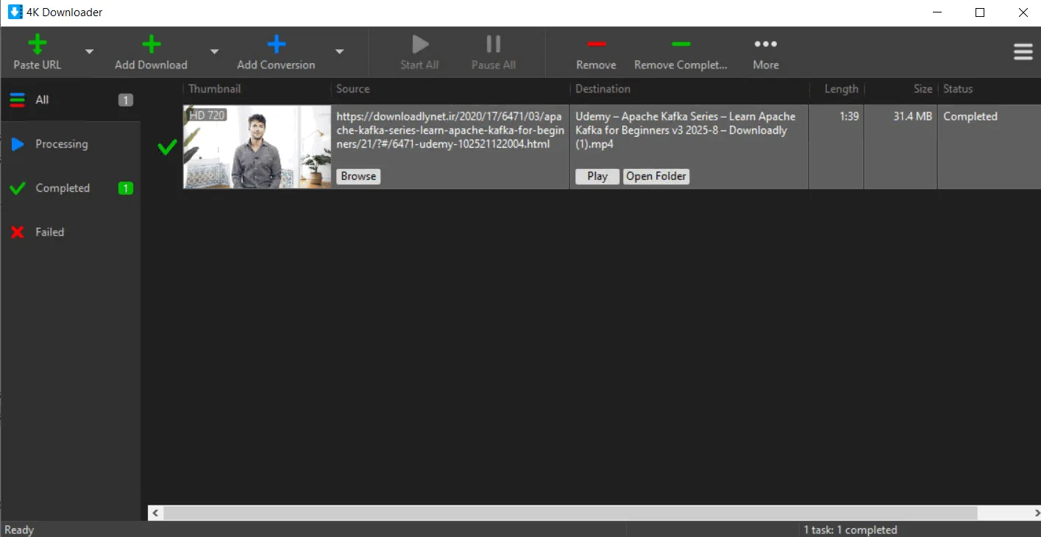This screenshot has height=537, width=1041.
Task: Click the length value 1:39
Action: 850,116
